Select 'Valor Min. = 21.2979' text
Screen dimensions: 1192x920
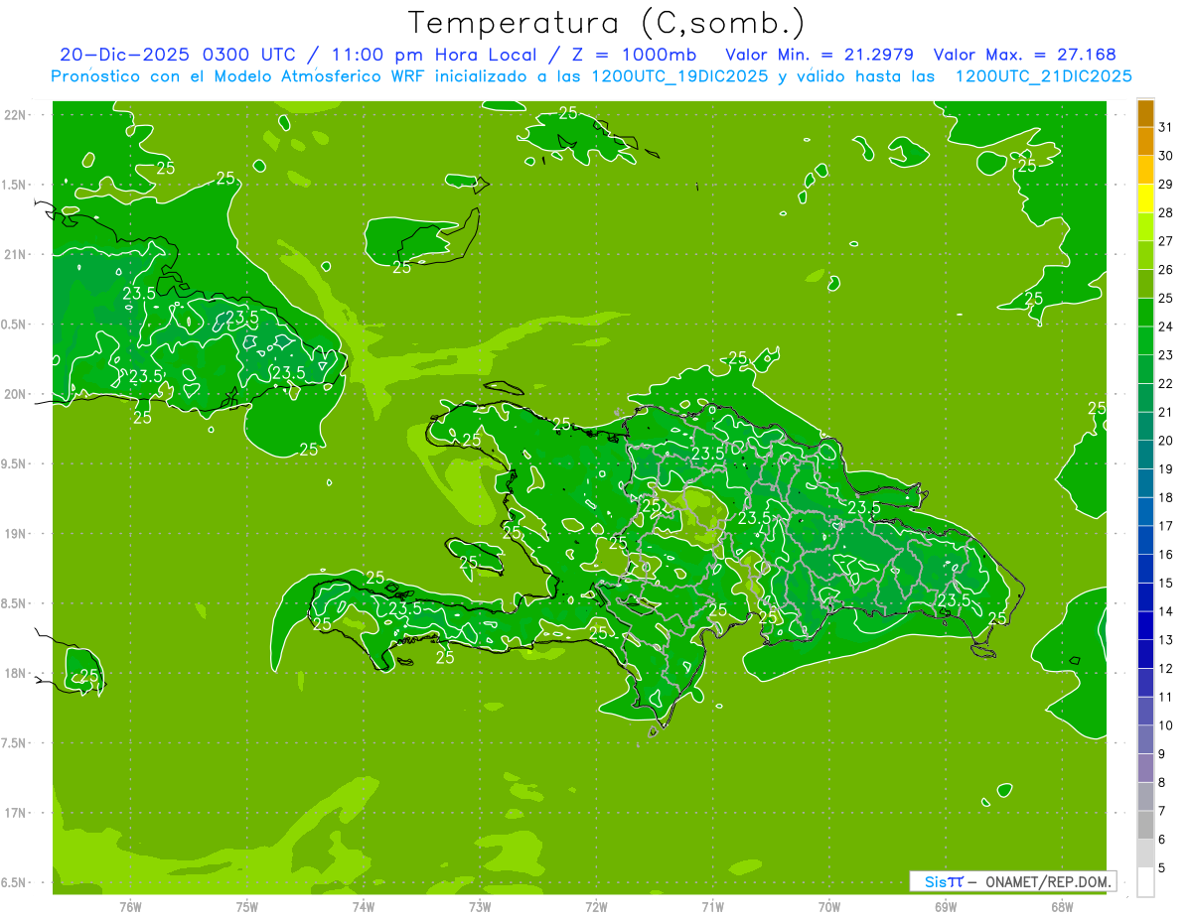click(819, 55)
